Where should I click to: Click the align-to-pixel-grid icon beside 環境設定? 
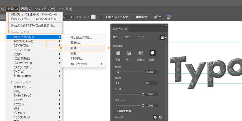tap(156, 17)
